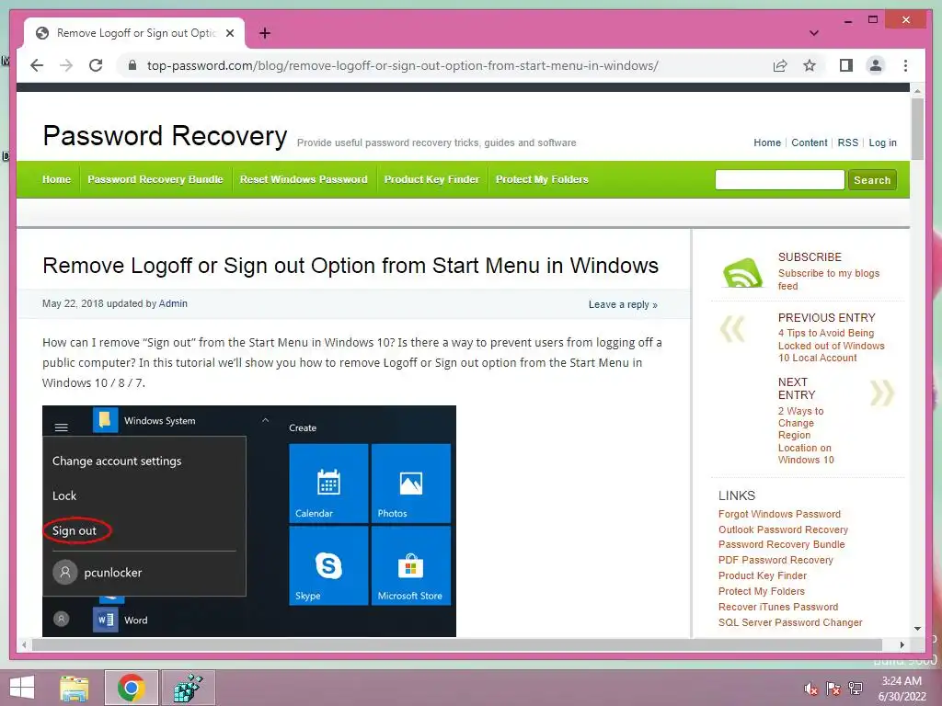Bookmark this page with the star icon
Viewport: 942px width, 706px height.
810,65
